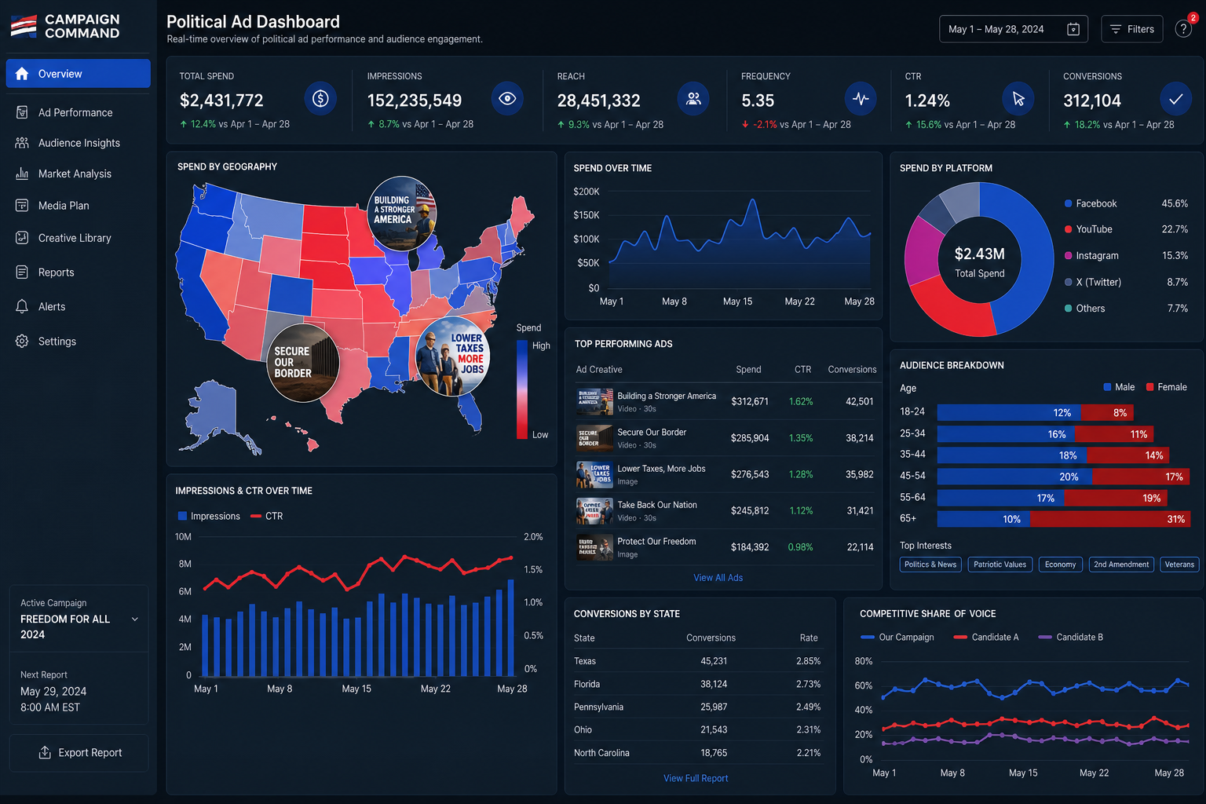Click the 2nd Amendment interest tag
This screenshot has width=1206, height=804.
pos(1121,565)
